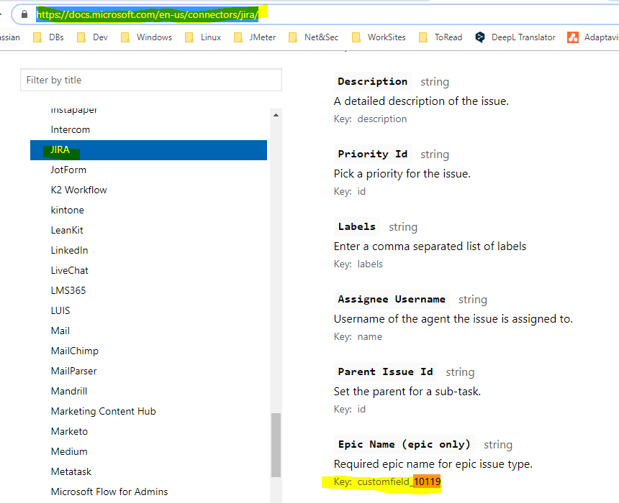This screenshot has height=503, width=619.
Task: Click the Key: name text
Action: (x=358, y=336)
